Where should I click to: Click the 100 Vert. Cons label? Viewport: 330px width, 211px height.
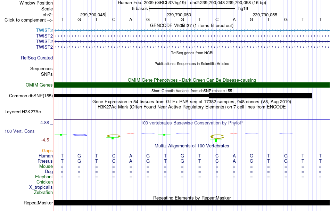tap(19, 131)
